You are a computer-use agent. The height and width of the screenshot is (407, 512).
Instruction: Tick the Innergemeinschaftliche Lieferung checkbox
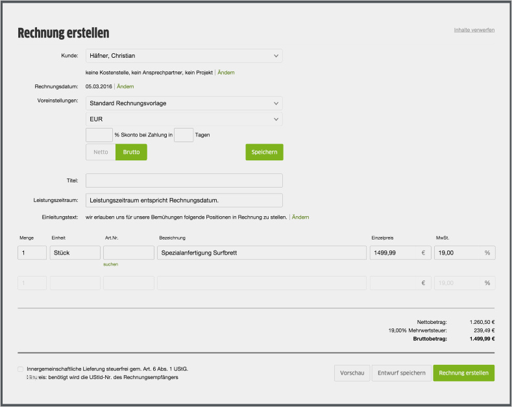coord(21,369)
